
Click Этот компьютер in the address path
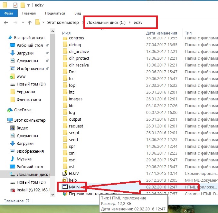[x=63, y=23]
